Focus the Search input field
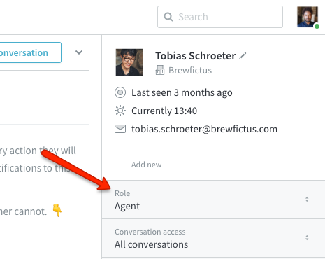 click(x=220, y=17)
